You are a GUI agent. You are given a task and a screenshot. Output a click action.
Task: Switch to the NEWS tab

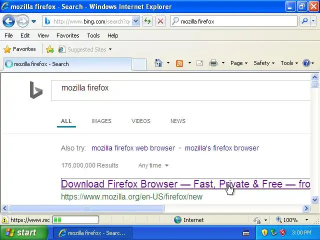(x=178, y=121)
